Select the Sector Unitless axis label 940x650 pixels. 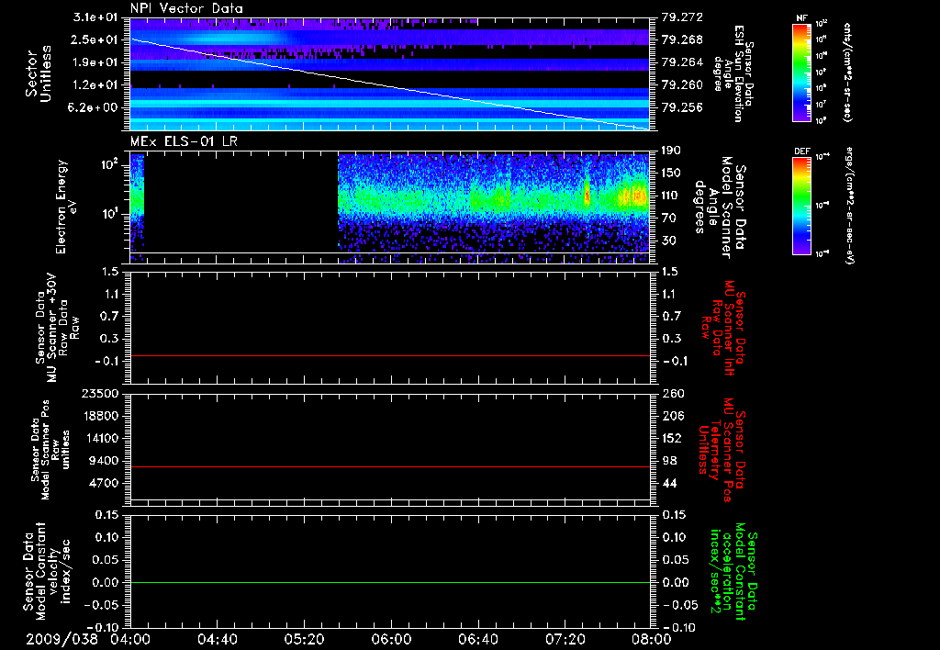tap(37, 73)
